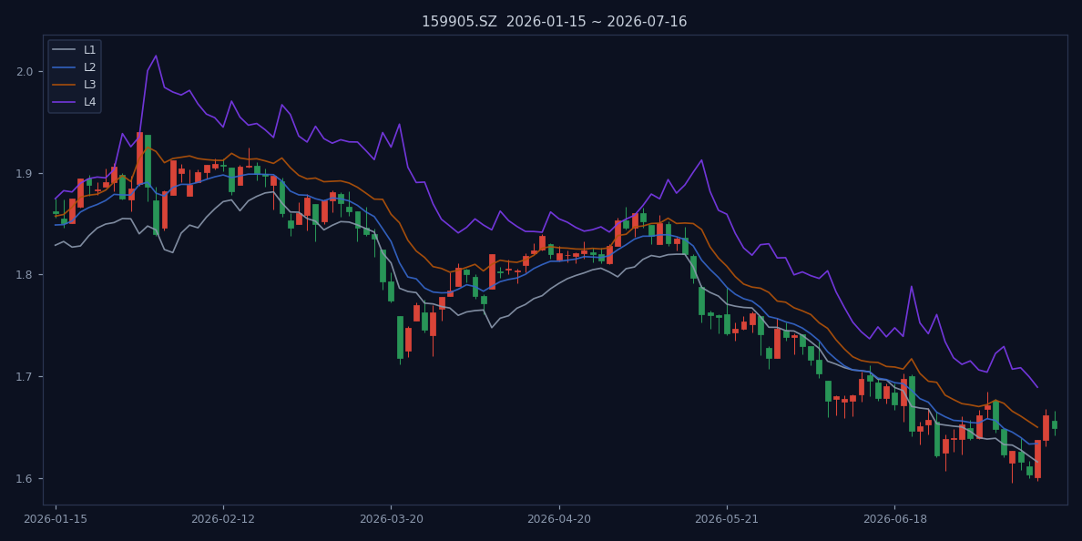Click the 1.7 y-axis label

[x=25, y=377]
